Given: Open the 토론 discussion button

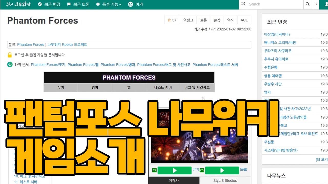Looking at the screenshot, I should tap(203, 20).
